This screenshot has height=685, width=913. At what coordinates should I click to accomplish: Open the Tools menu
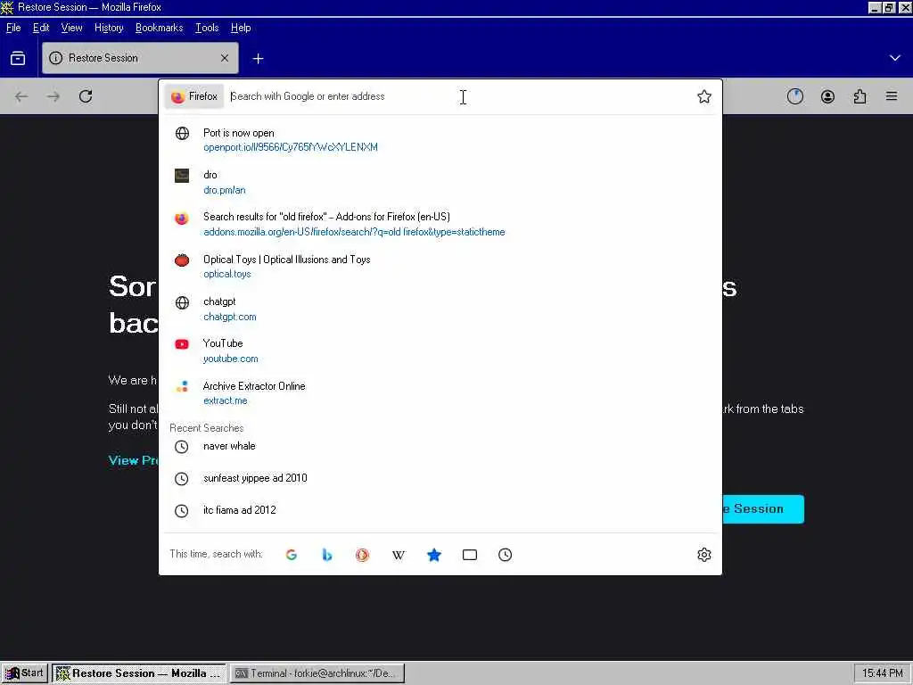click(x=207, y=28)
